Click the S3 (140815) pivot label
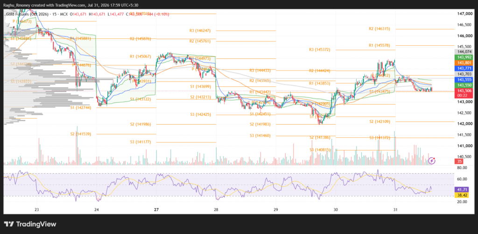This screenshot has height=234, width=478. 320,150
